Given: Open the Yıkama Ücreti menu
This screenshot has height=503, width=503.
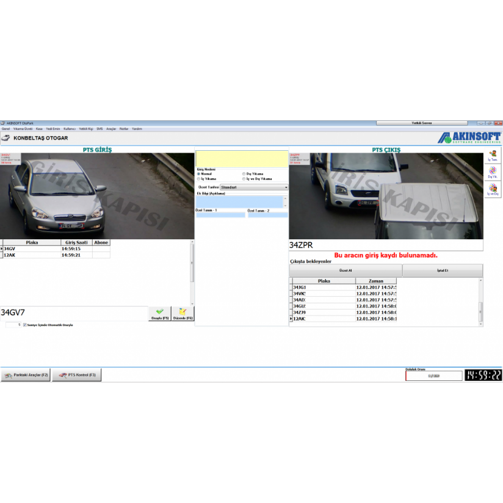Looking at the screenshot, I should coord(23,129).
